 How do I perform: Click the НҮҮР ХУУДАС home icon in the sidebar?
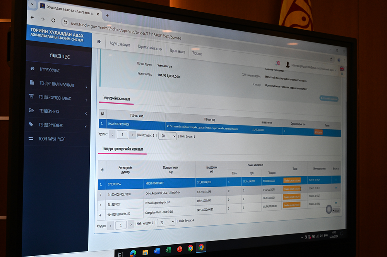pos(33,69)
